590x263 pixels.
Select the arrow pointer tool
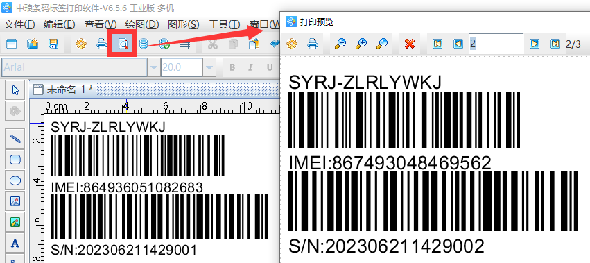[x=15, y=90]
